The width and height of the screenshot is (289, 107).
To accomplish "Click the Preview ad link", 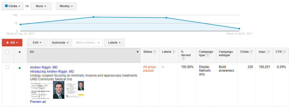I will pos(38,101).
